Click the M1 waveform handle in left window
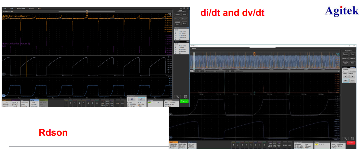This screenshot has width=361, height=150. pos(4,18)
